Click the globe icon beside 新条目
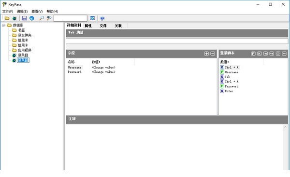This screenshot has height=177, width=290. [14, 55]
